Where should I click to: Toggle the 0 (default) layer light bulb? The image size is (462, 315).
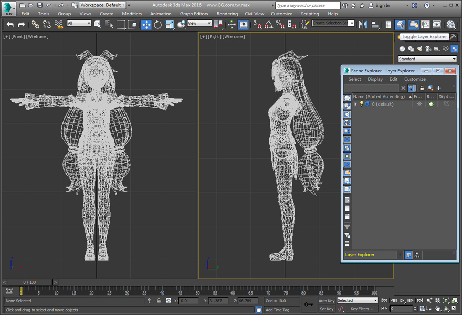(x=362, y=104)
